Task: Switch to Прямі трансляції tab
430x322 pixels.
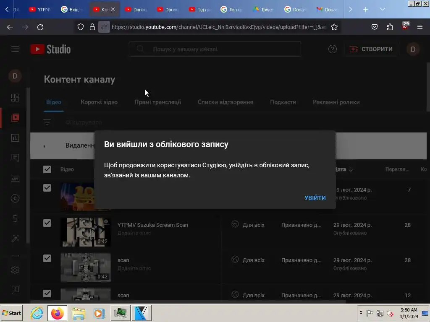Action: pyautogui.click(x=158, y=102)
